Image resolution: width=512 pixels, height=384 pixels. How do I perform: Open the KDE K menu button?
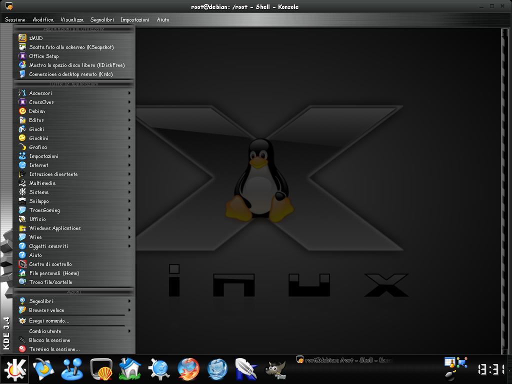pos(14,369)
